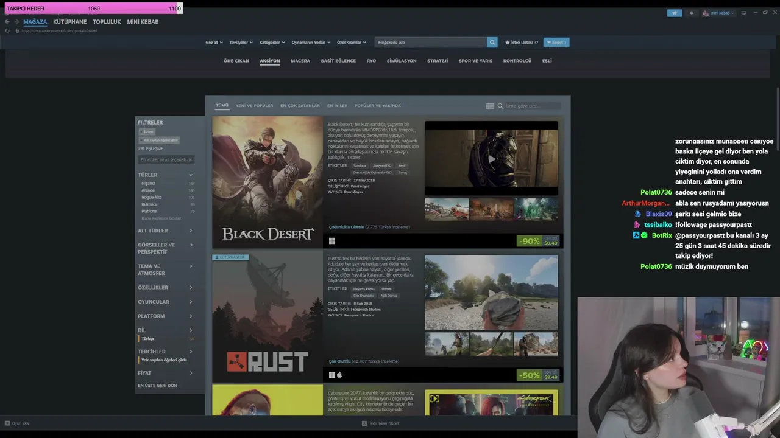Open the Kategoriler dropdown menu
Image resolution: width=780 pixels, height=438 pixels.
click(272, 43)
